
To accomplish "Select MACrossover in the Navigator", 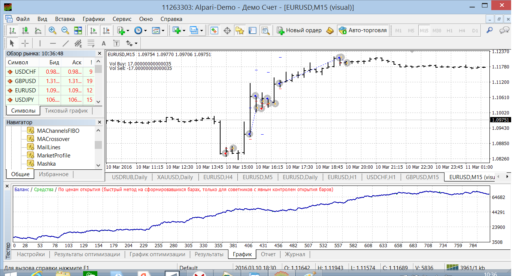I will [x=53, y=139].
